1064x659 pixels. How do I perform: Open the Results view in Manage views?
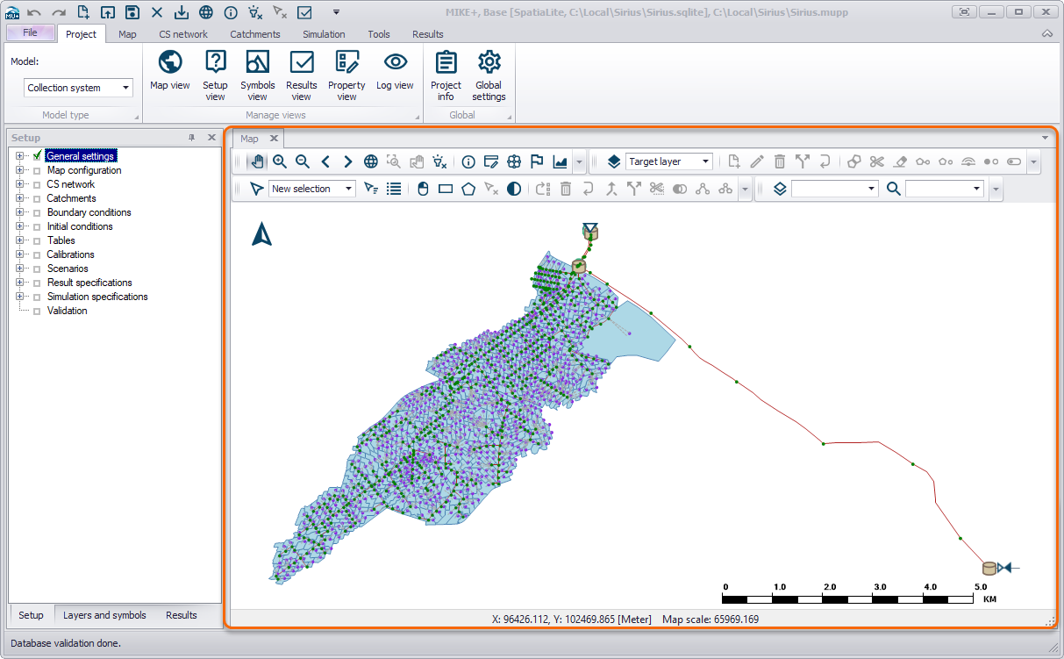pyautogui.click(x=302, y=75)
